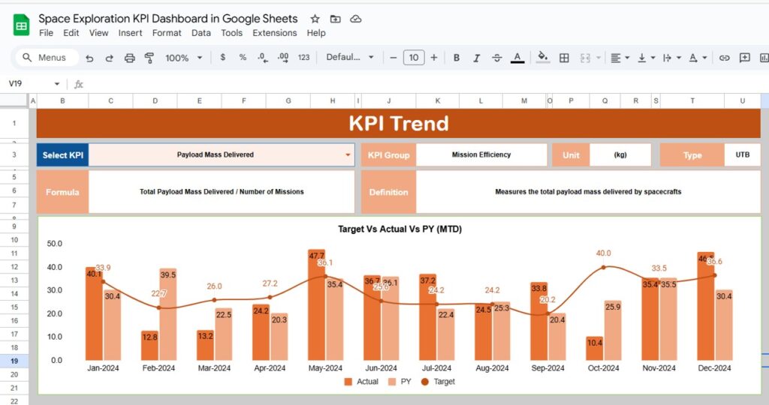The image size is (769, 405).
Task: Click the Oct-2024 target point 40.0
Action: click(603, 268)
